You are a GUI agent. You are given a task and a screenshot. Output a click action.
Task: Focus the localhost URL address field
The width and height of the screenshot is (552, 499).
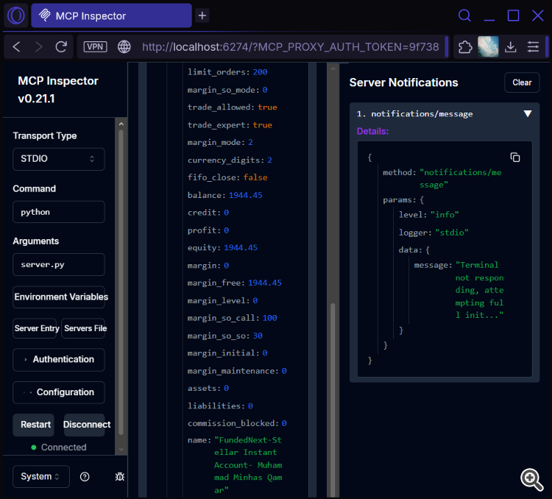[291, 46]
